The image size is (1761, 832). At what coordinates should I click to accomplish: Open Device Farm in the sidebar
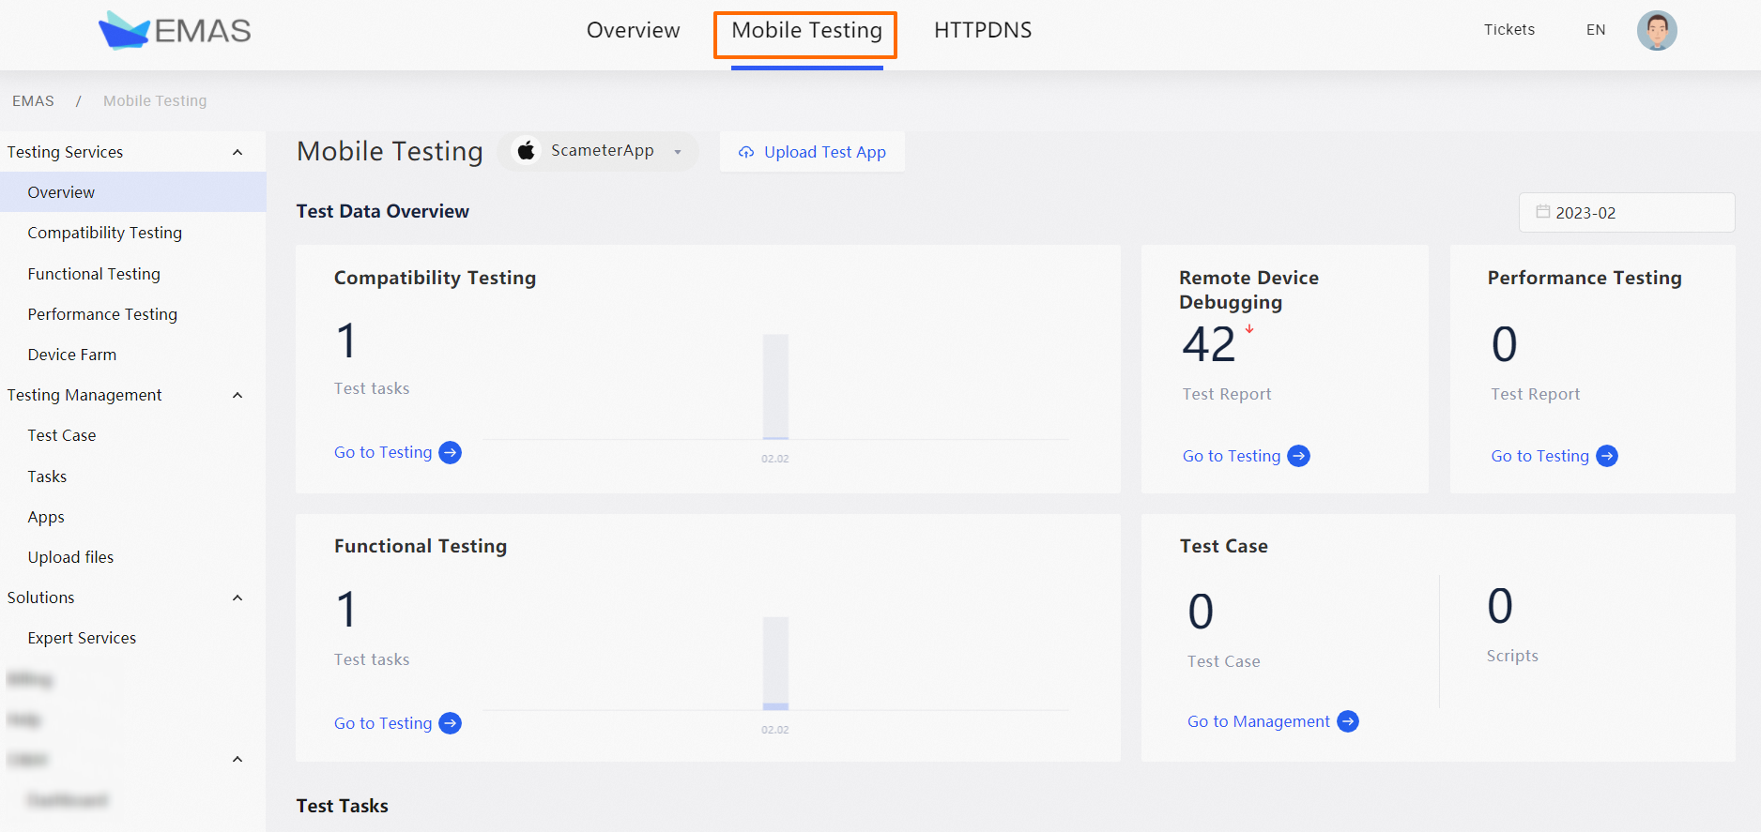click(x=72, y=355)
